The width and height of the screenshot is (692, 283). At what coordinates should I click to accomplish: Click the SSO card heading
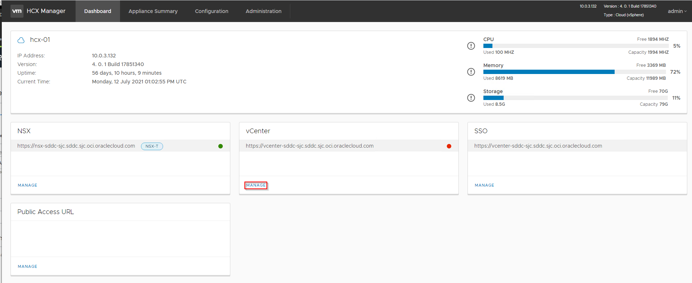click(481, 131)
